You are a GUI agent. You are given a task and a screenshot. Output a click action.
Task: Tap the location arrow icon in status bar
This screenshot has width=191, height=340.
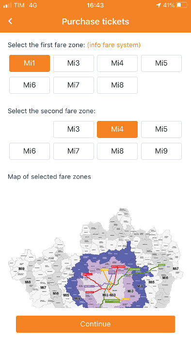(159, 5)
